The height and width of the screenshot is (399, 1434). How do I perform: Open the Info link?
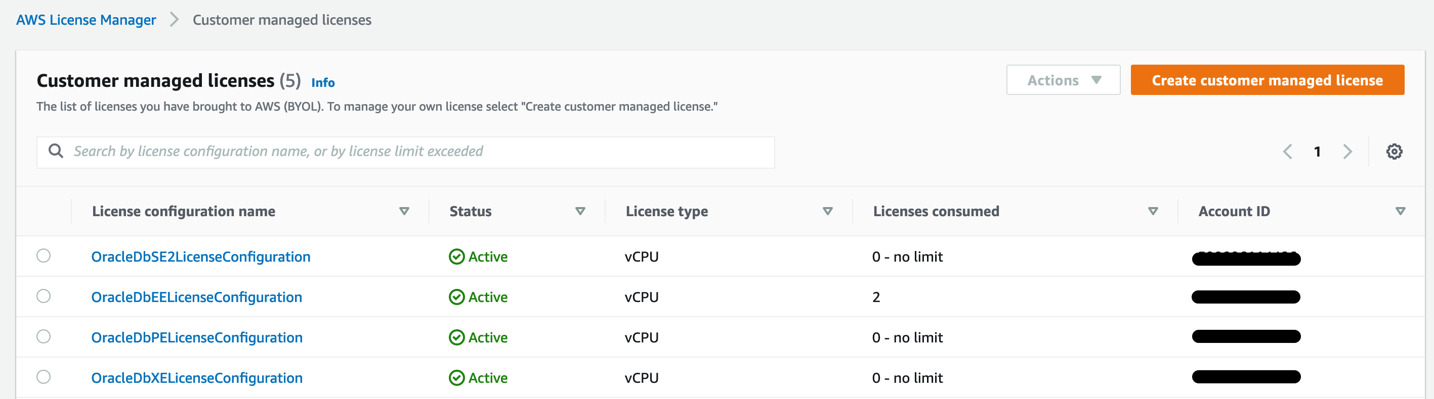323,83
